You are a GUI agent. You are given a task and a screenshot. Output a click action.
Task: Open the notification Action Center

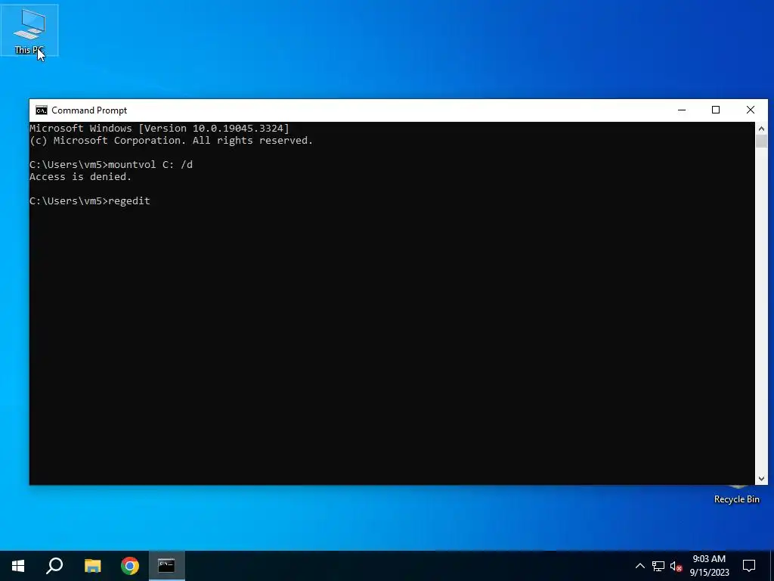click(x=749, y=566)
